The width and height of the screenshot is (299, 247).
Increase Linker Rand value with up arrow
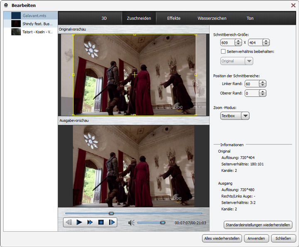(262, 82)
